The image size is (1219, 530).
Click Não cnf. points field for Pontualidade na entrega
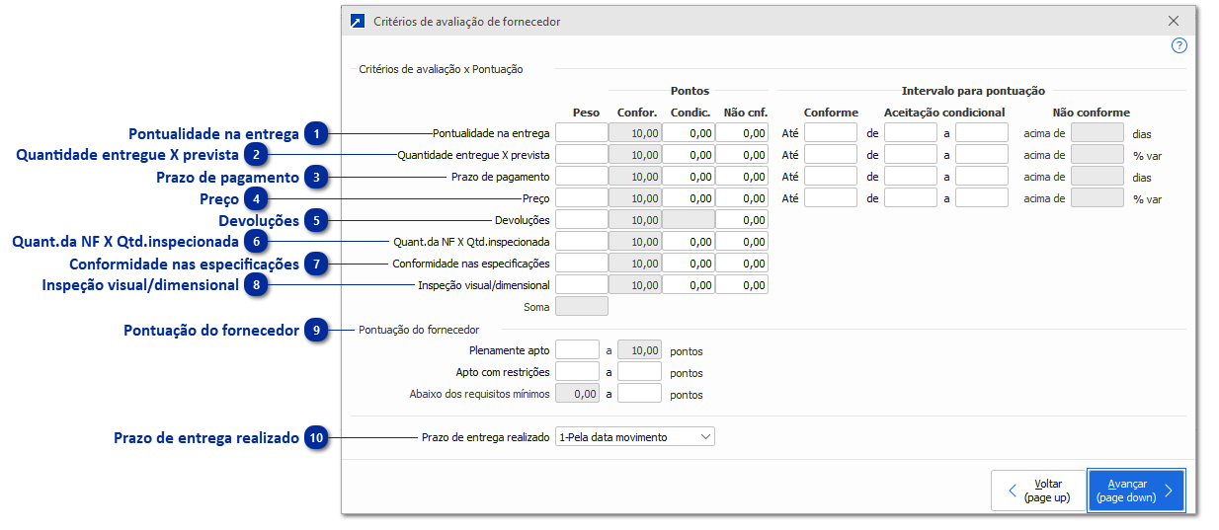click(742, 132)
